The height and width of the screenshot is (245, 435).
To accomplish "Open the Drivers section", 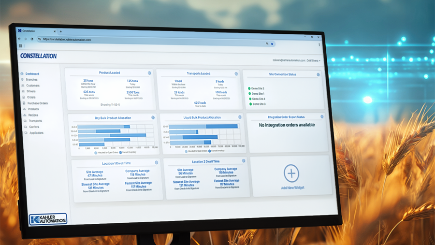I will click(29, 91).
